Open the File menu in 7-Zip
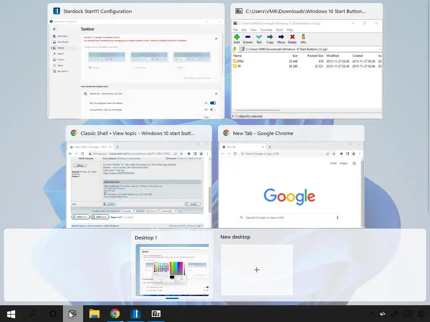This screenshot has height=322, width=430. pos(235,30)
